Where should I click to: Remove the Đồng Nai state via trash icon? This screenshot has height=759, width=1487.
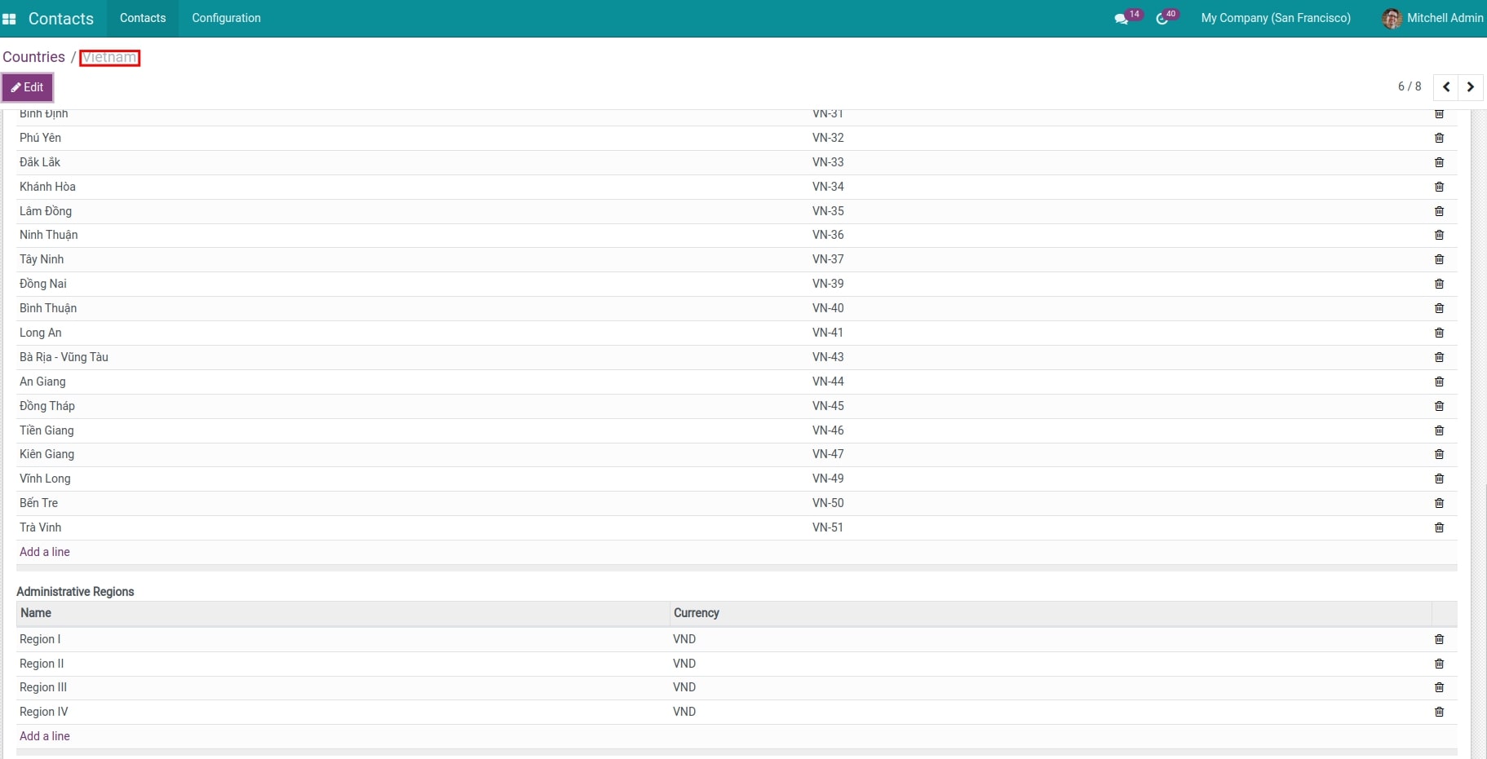click(1439, 284)
